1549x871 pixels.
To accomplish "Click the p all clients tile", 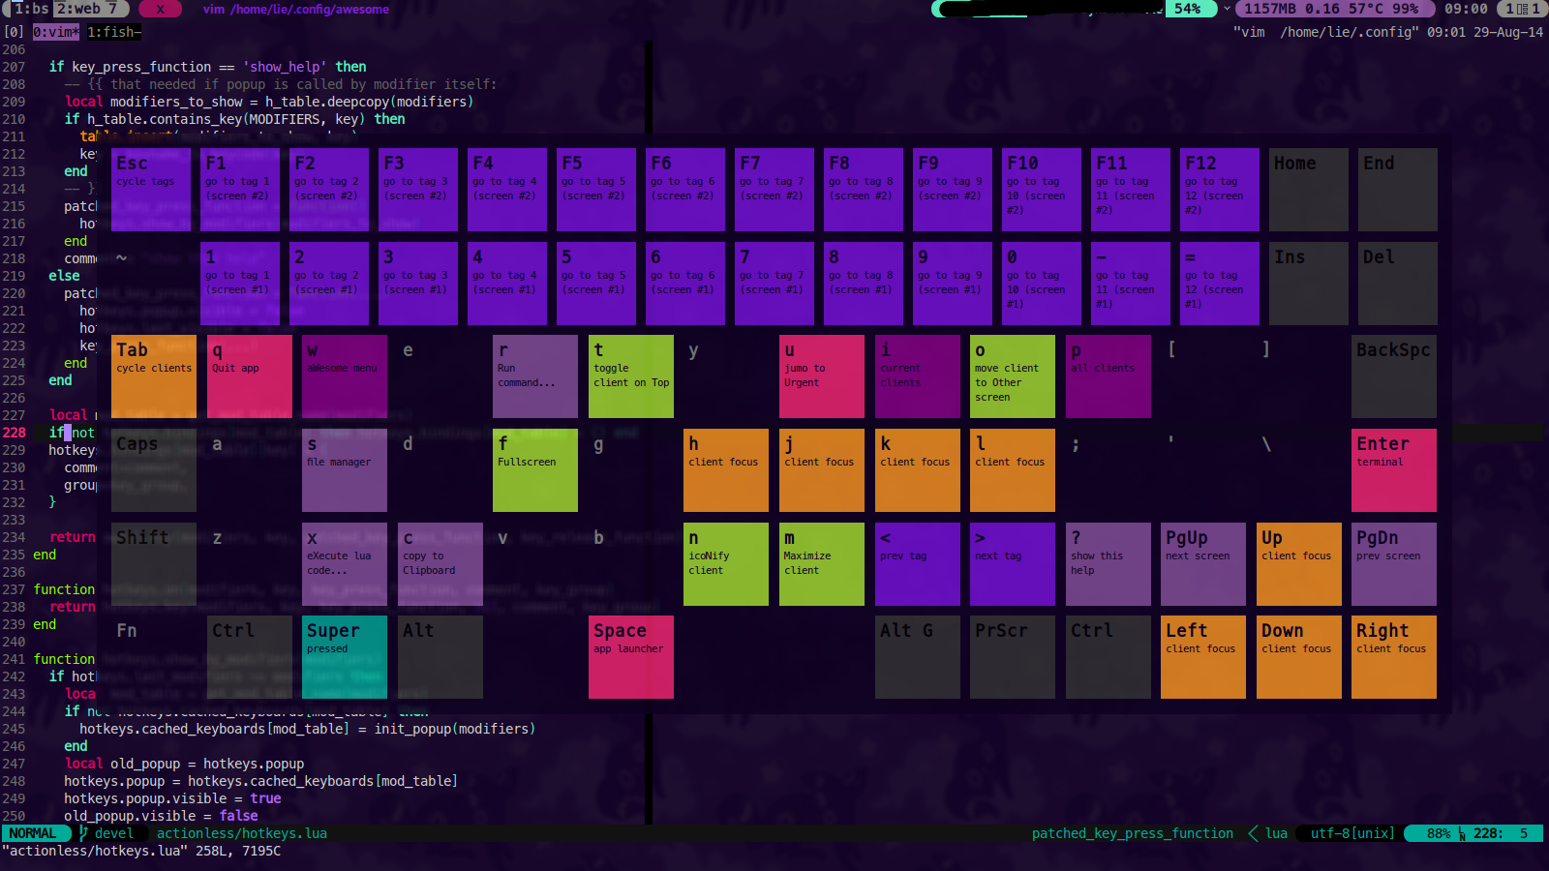I will (1109, 376).
